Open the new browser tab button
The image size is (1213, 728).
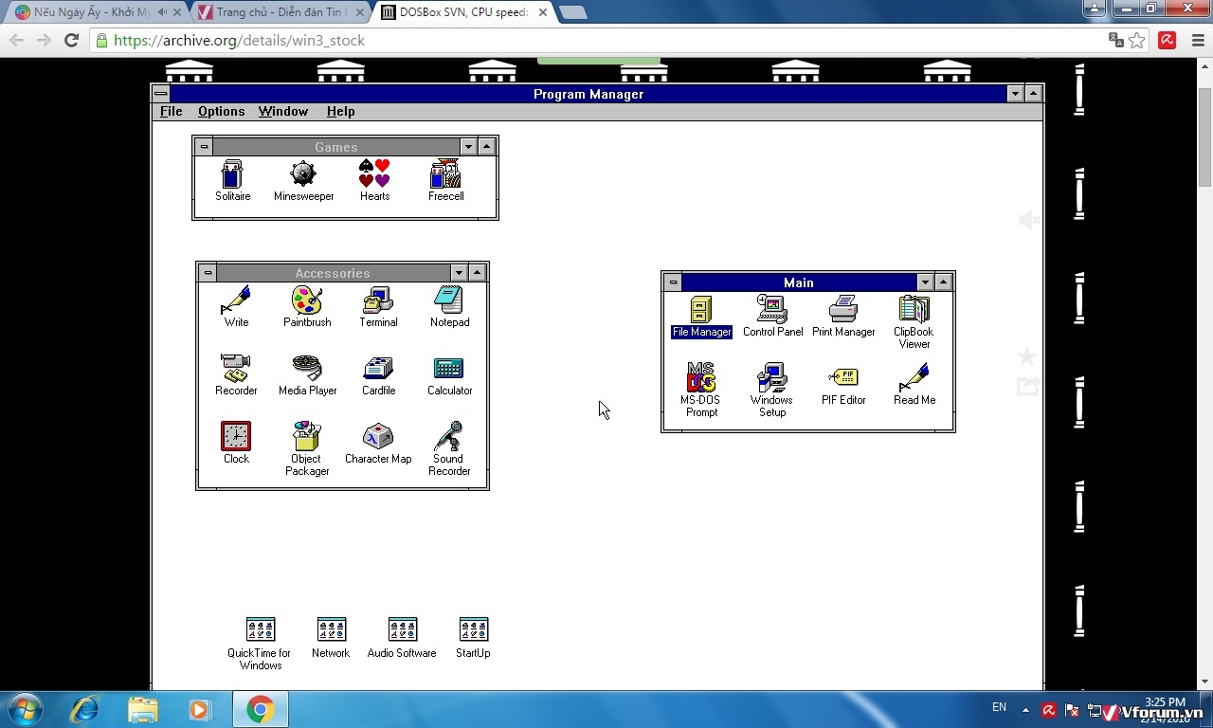(x=572, y=12)
